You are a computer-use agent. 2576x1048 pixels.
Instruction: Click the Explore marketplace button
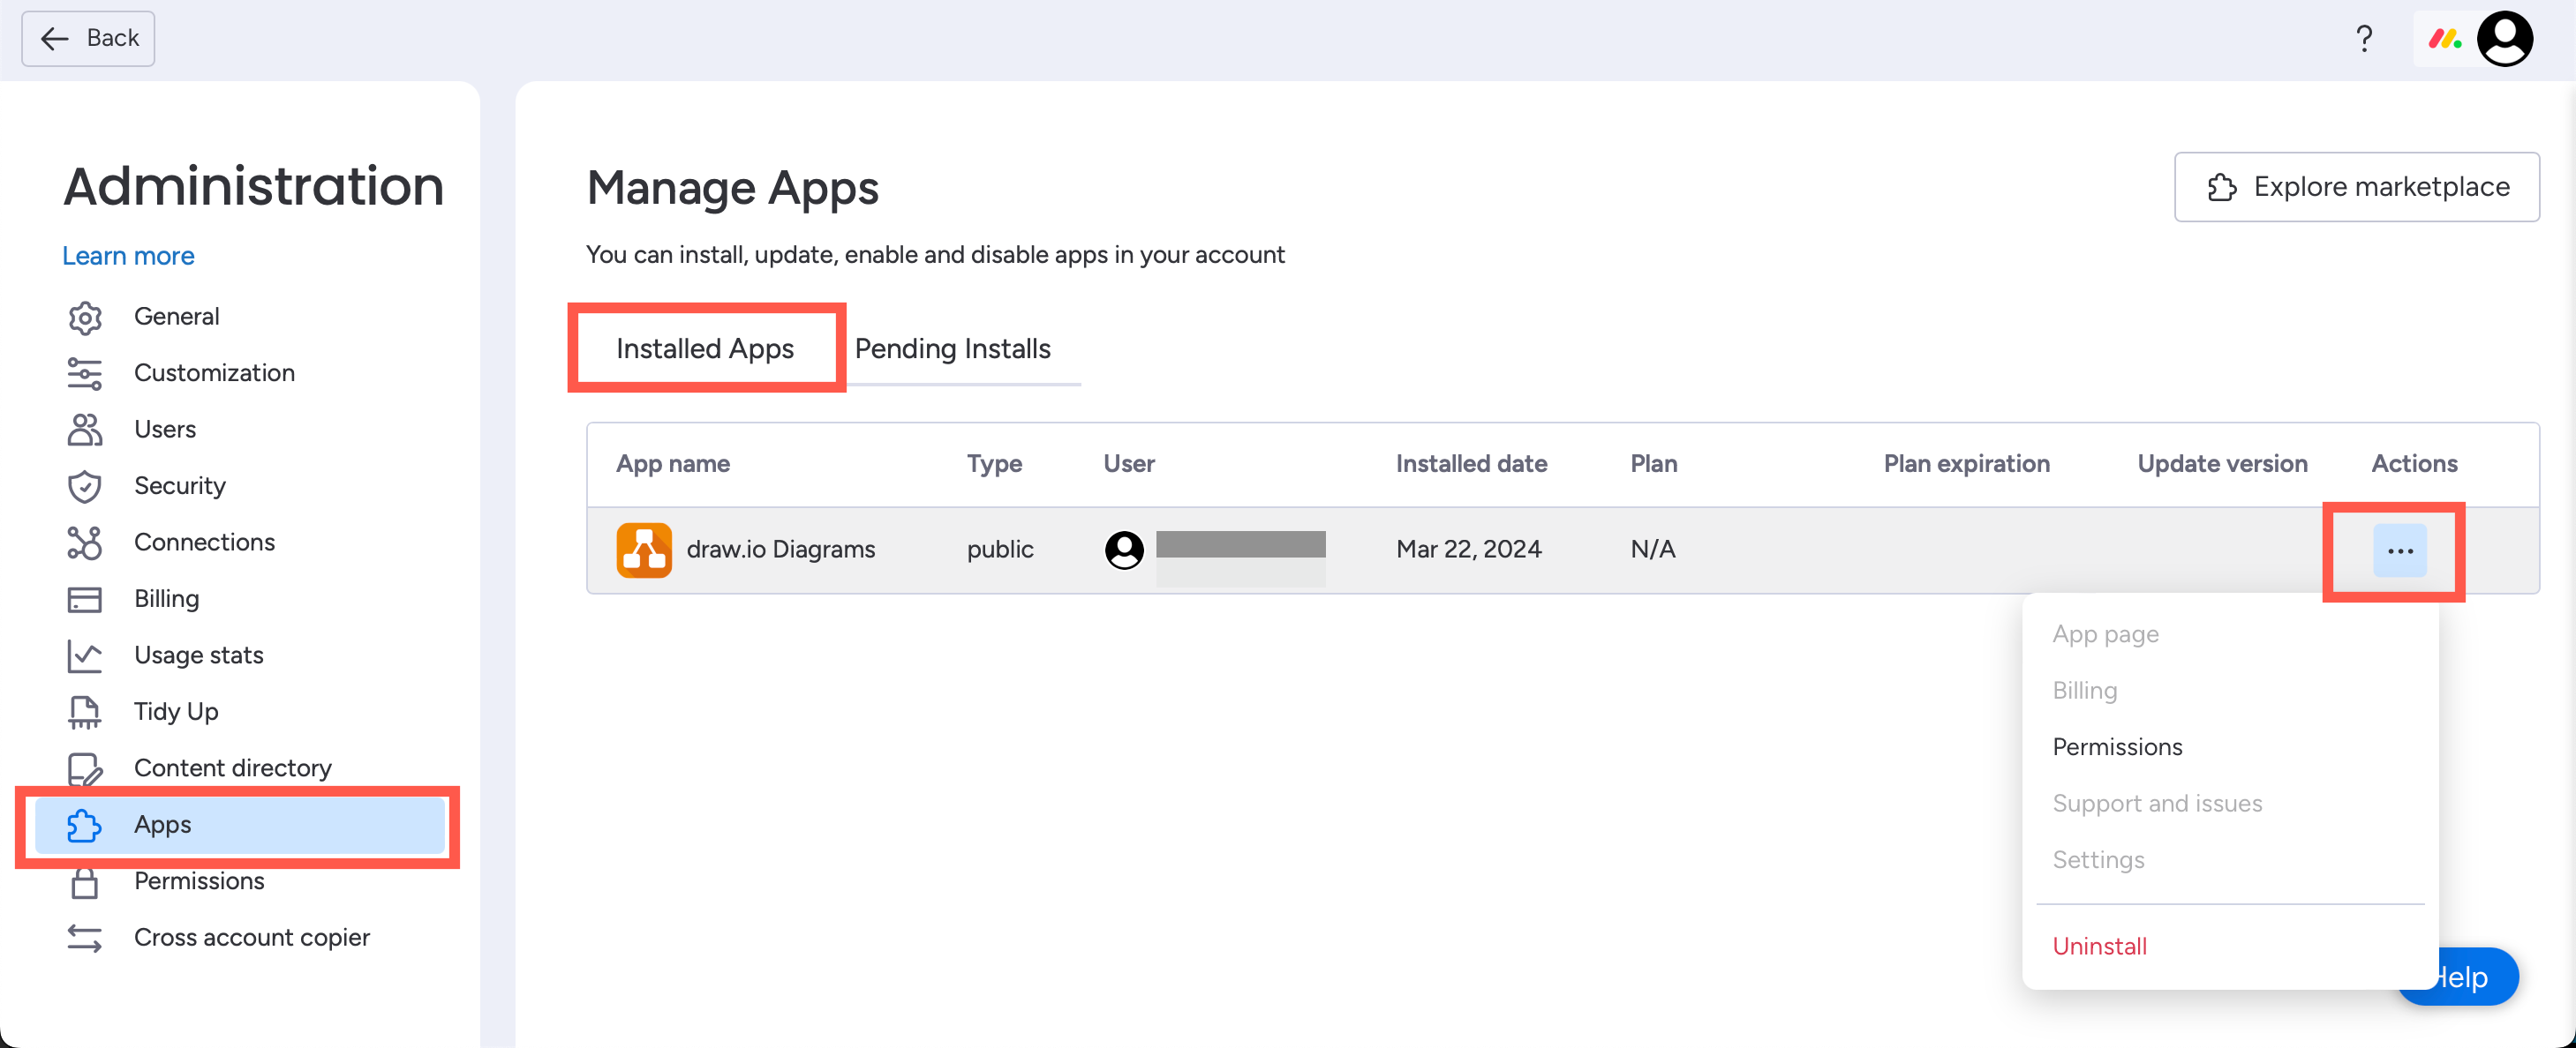coord(2356,187)
